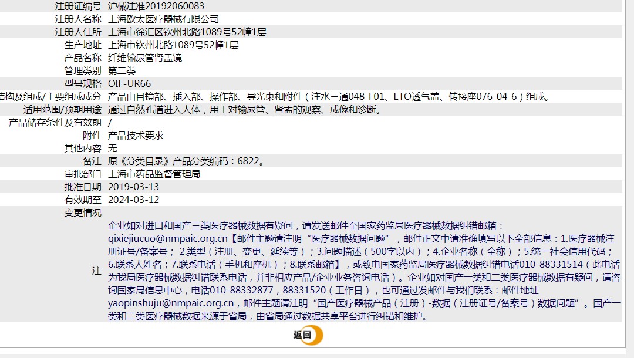This screenshot has height=358, width=634.
Task: Click the 注册人名称 label
Action: click(78, 19)
